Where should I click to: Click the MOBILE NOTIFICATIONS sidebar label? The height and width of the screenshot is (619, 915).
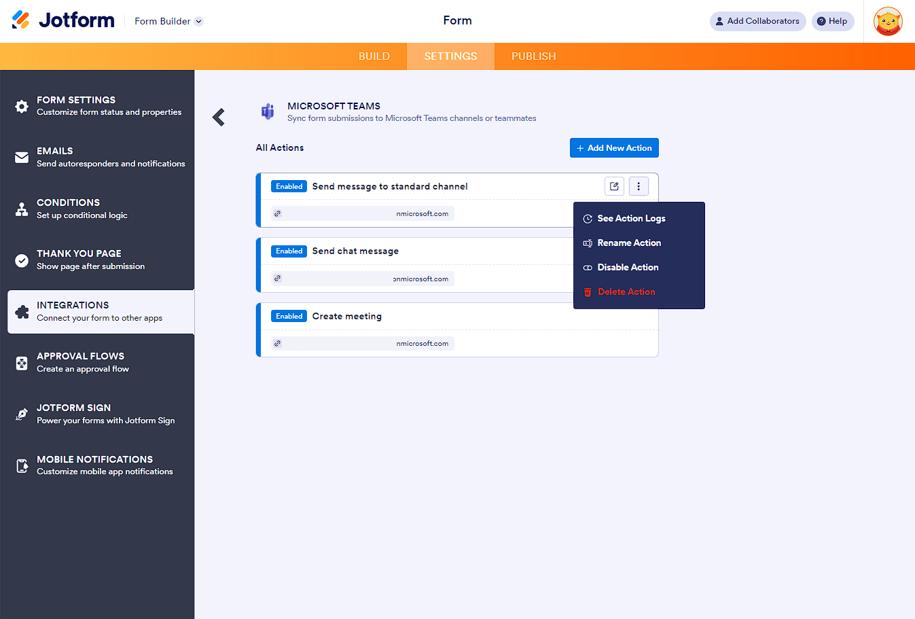[95, 459]
